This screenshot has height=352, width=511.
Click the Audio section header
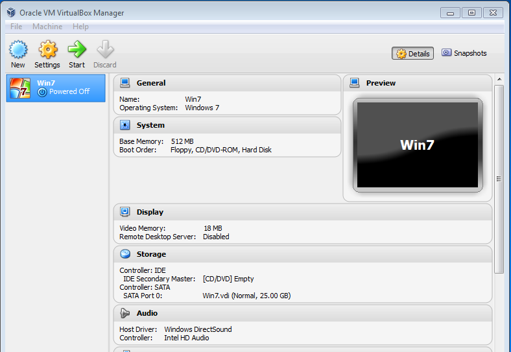302,313
